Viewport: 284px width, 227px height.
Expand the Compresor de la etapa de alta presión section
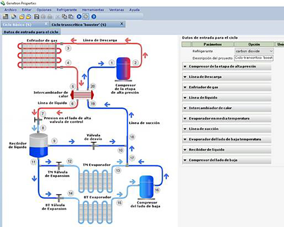227,67
